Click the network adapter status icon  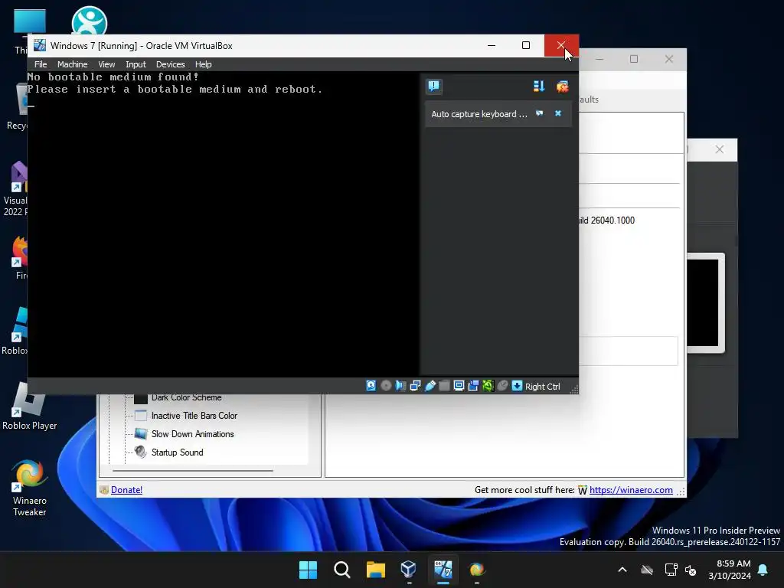(x=415, y=386)
